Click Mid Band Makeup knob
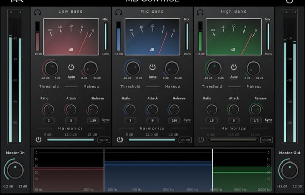 tap(172, 69)
